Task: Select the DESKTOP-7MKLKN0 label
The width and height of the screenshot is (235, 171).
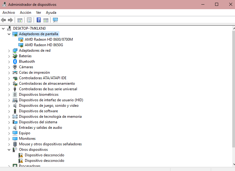Action: point(29,28)
